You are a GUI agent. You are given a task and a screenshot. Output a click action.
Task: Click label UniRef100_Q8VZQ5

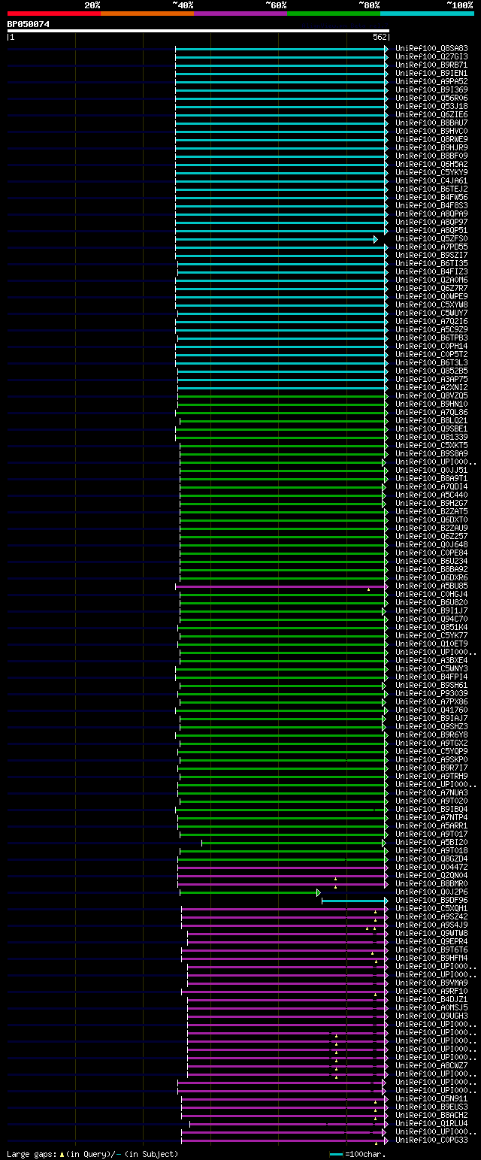[x=431, y=395]
